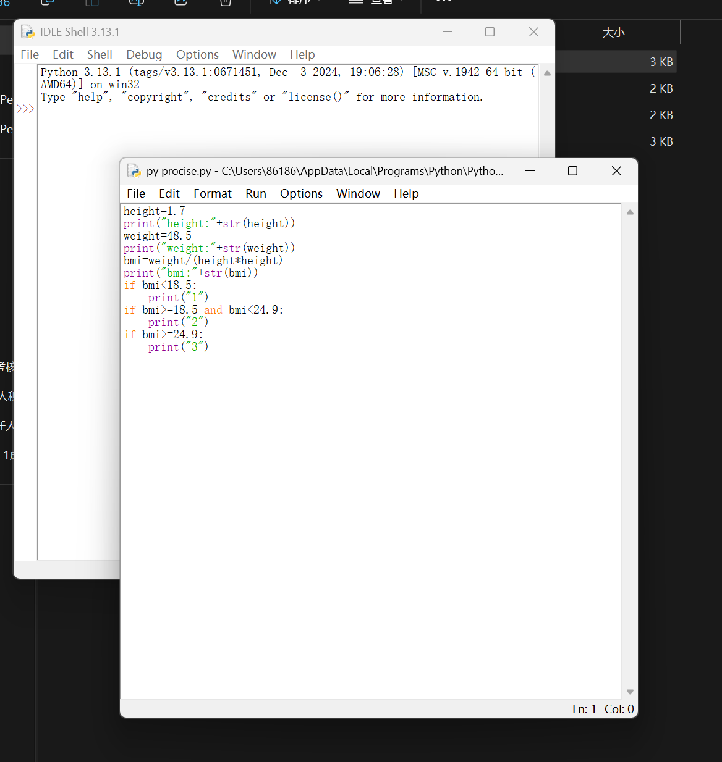Open Edit menu in IDLE Shell window
The image size is (722, 762).
tap(62, 54)
